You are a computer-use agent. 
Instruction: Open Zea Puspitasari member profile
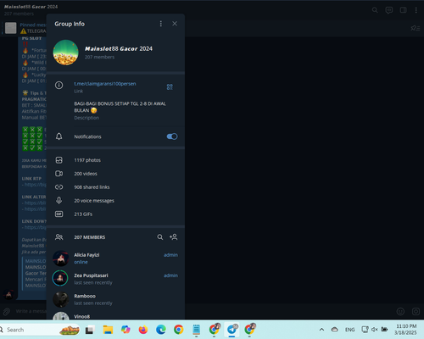point(115,279)
